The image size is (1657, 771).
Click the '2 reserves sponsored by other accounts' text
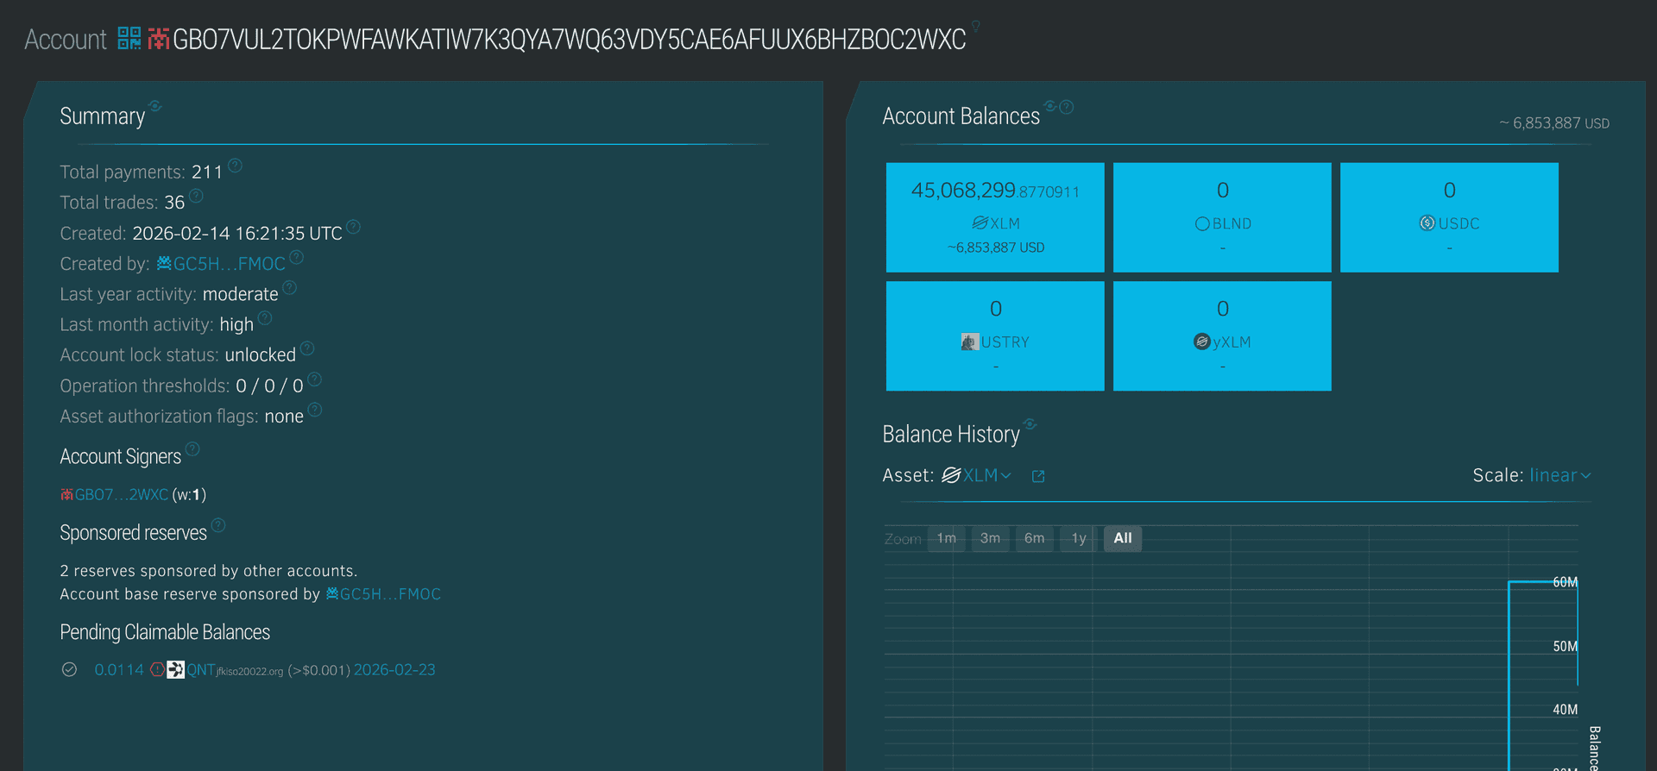(208, 571)
